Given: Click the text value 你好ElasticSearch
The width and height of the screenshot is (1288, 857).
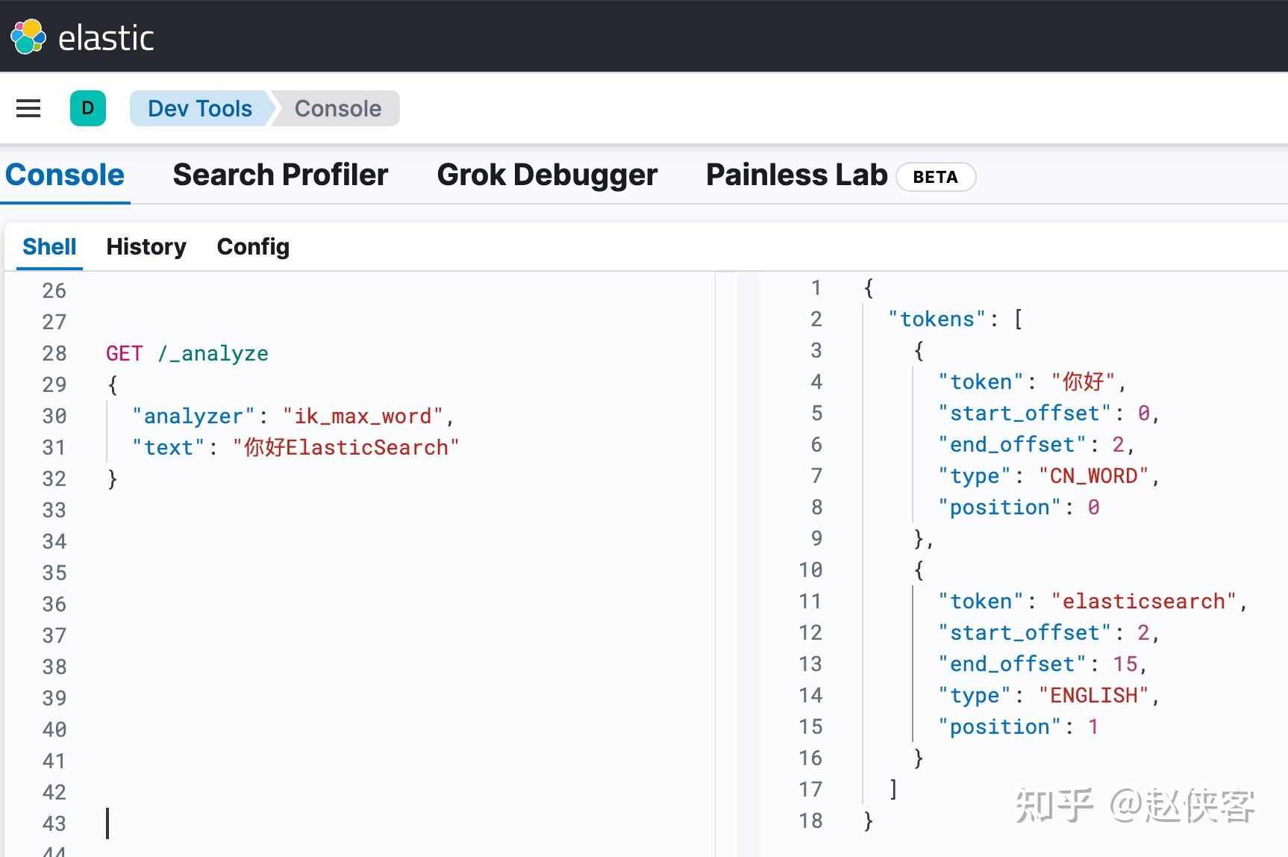Looking at the screenshot, I should click(x=348, y=447).
